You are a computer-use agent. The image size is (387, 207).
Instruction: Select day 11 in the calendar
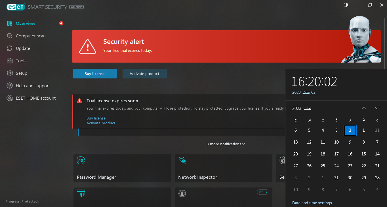click(323, 142)
